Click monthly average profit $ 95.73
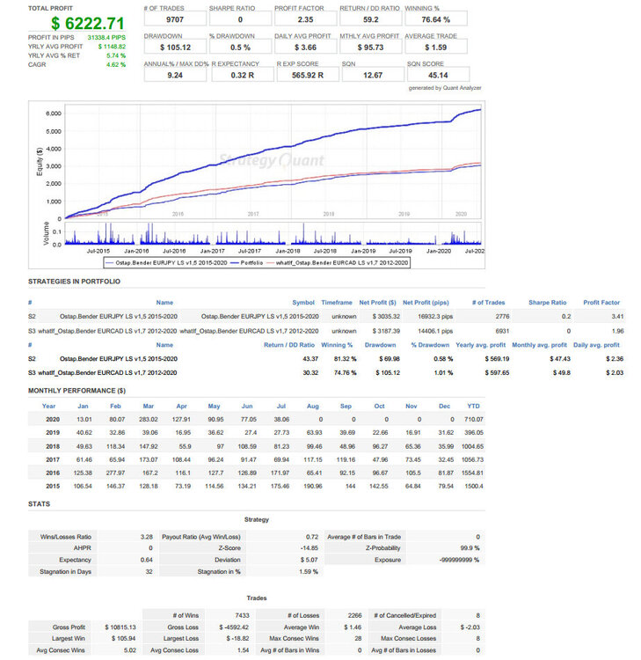Viewport: 641px width, 660px height. click(370, 48)
